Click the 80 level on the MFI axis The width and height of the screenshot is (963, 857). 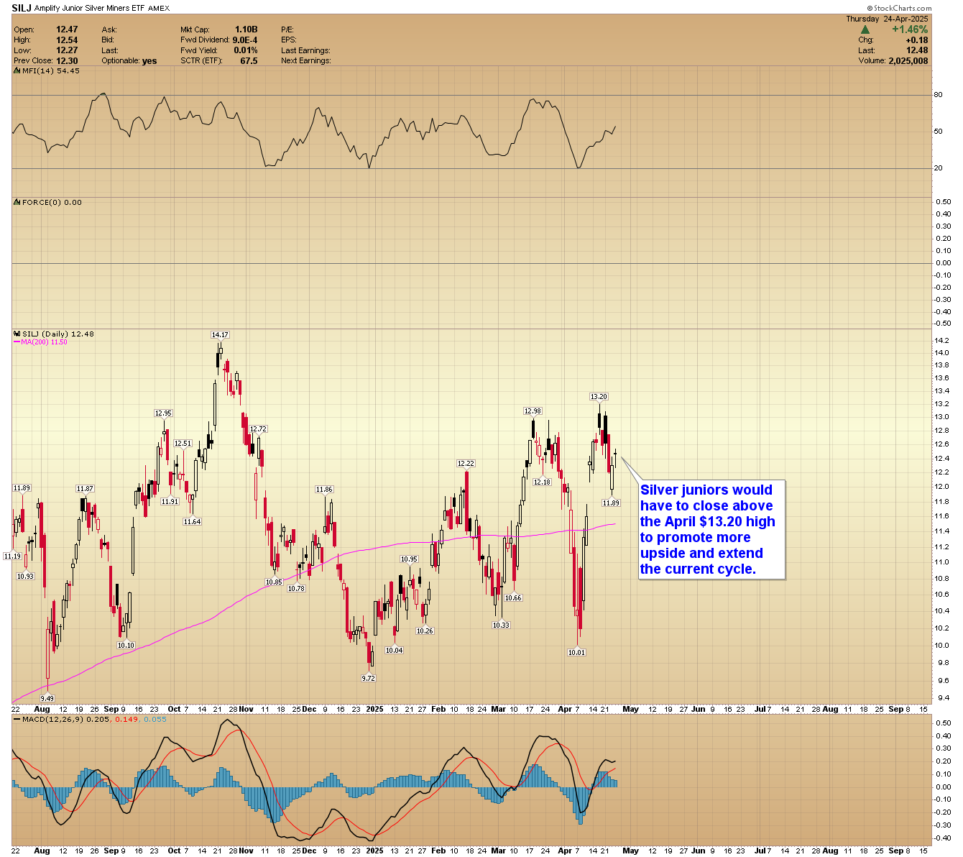pyautogui.click(x=938, y=95)
